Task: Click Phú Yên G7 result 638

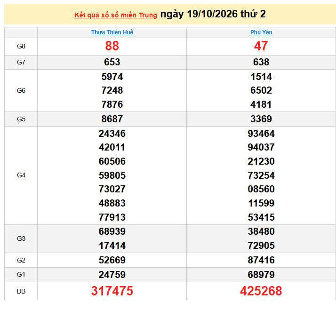Action: pyautogui.click(x=261, y=62)
